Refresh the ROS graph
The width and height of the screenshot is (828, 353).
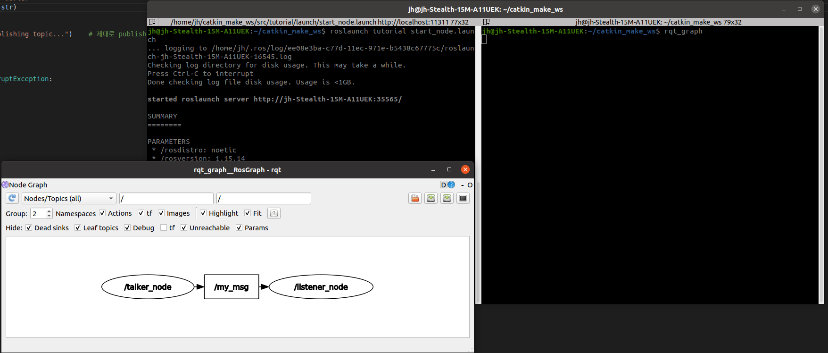pos(12,198)
